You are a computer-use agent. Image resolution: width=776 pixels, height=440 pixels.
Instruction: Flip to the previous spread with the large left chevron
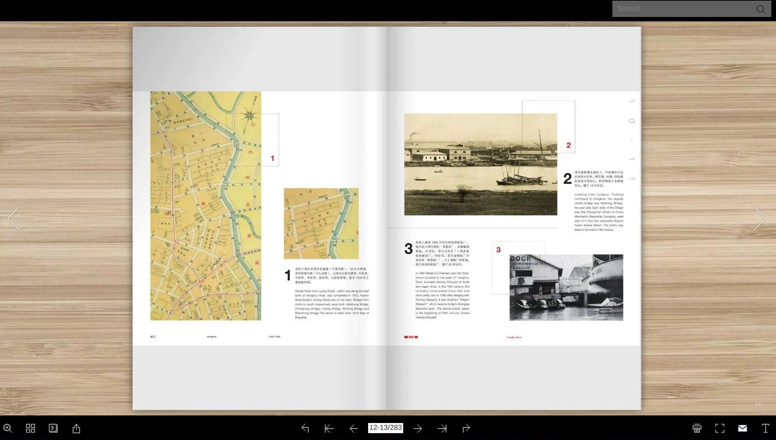[14, 218]
